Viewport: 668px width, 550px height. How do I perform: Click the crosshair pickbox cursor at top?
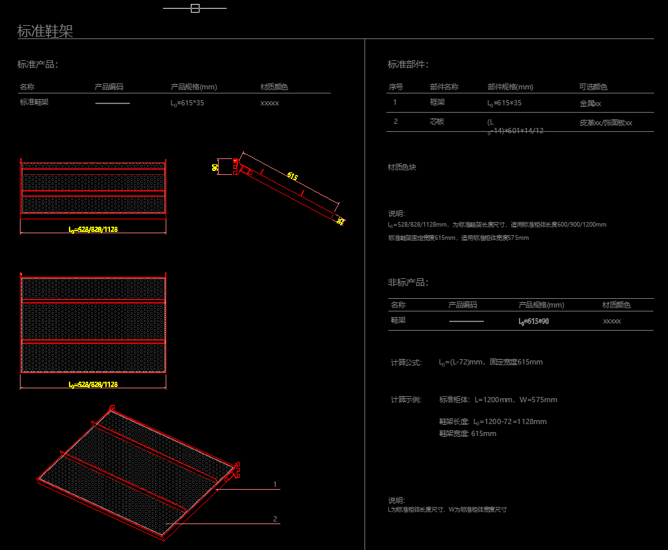pos(195,9)
